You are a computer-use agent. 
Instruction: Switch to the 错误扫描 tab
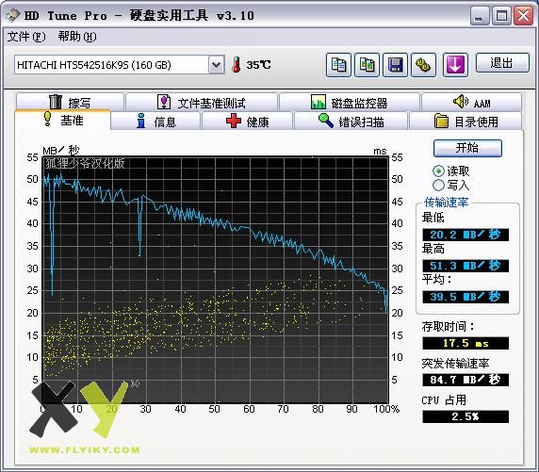click(x=351, y=122)
